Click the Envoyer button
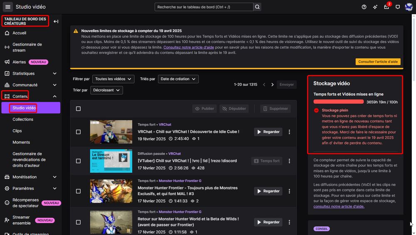Image resolution: width=416 pixels, height=235 pixels. coord(287,85)
